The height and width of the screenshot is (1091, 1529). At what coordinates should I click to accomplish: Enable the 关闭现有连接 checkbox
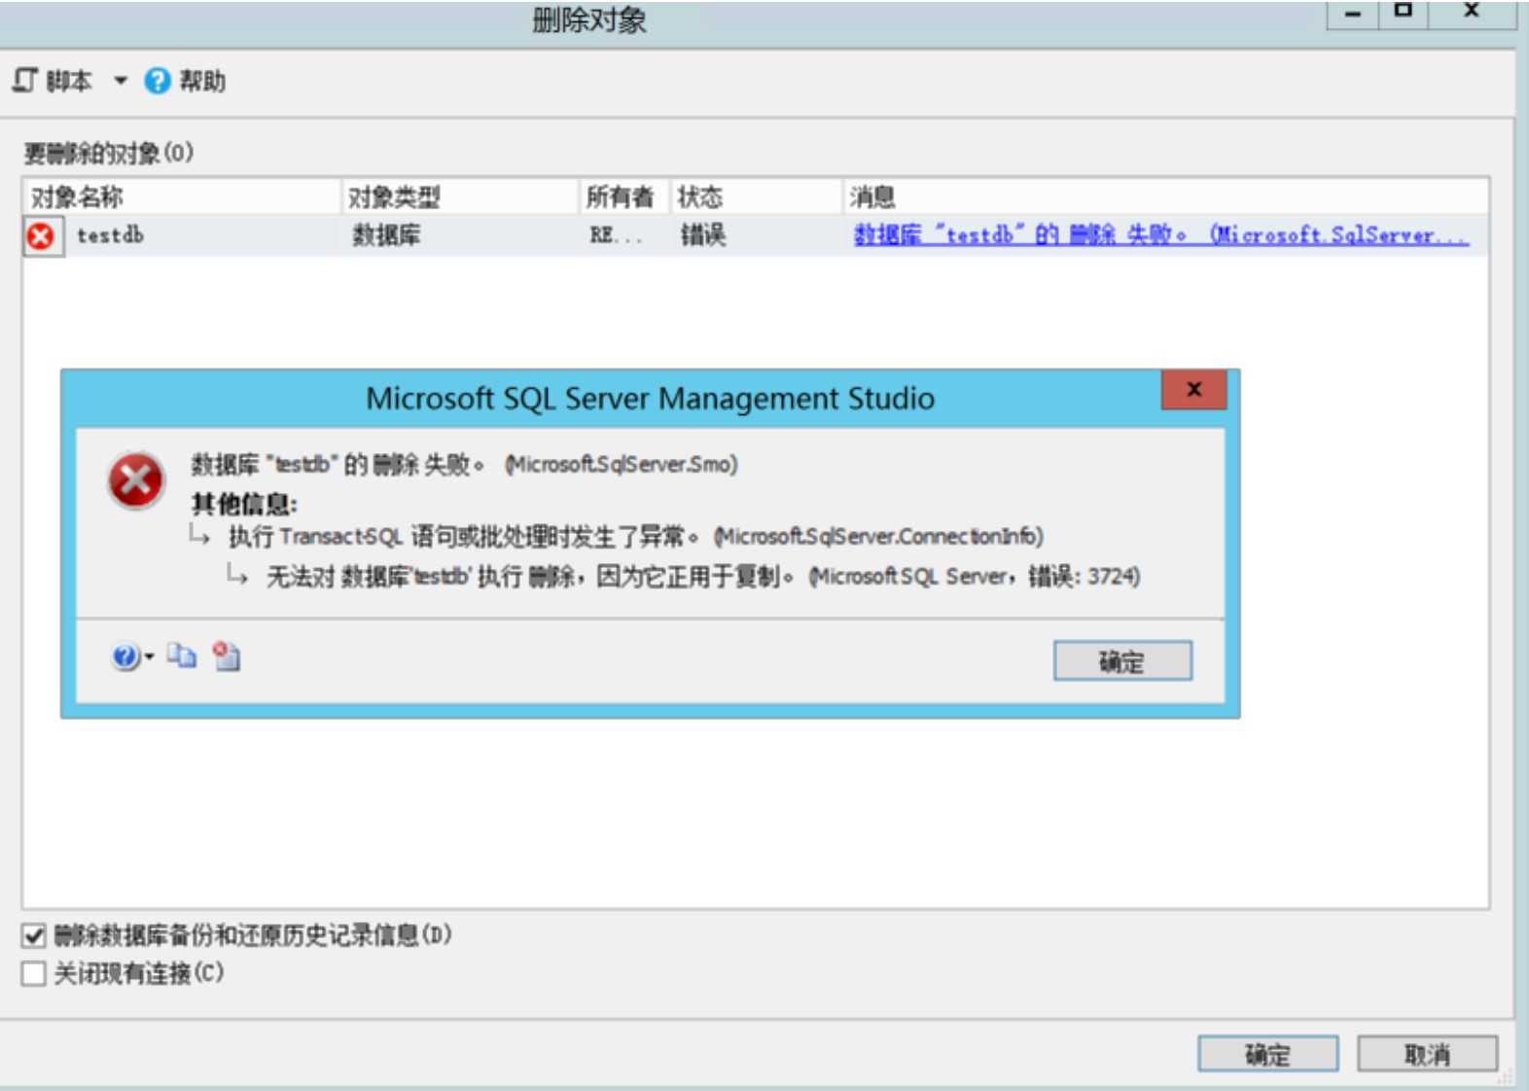click(34, 973)
